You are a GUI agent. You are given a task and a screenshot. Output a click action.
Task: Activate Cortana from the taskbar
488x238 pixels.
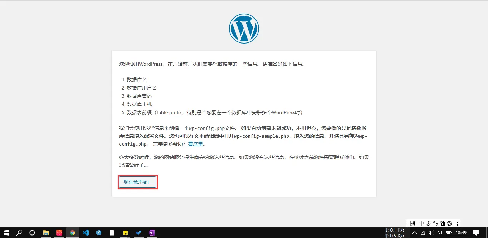tap(32, 233)
